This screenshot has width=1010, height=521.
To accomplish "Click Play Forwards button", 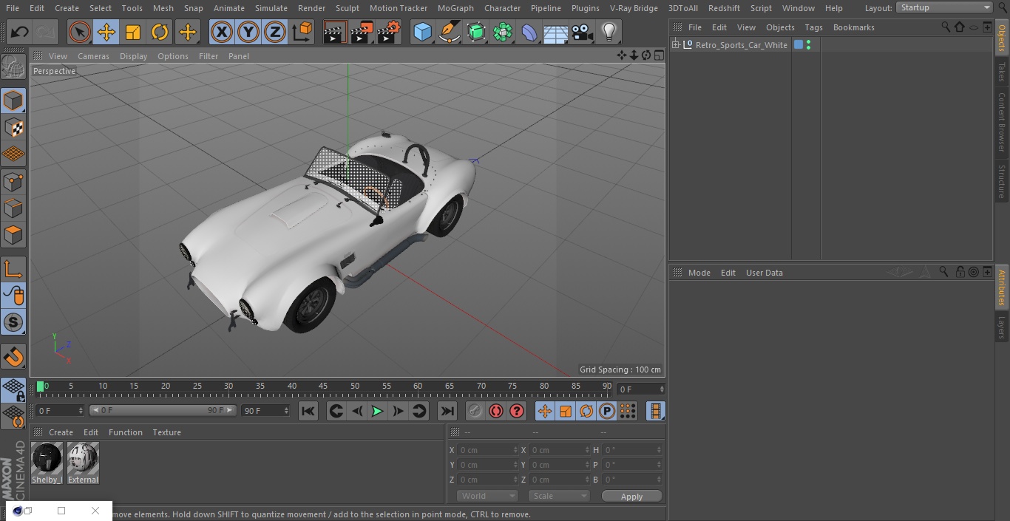I will tap(377, 412).
